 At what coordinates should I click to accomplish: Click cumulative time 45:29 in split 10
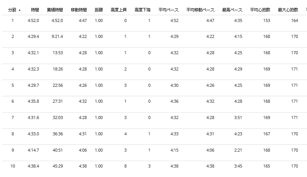point(58,166)
